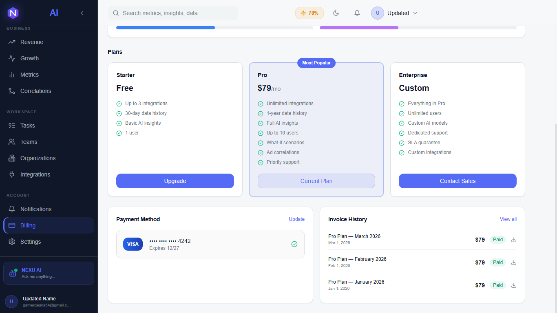
Task: Collapse the sidebar with the chevron
Action: pos(82,13)
